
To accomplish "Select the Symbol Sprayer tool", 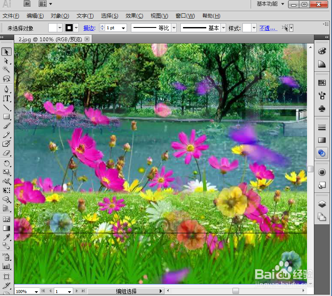I will [6, 257].
